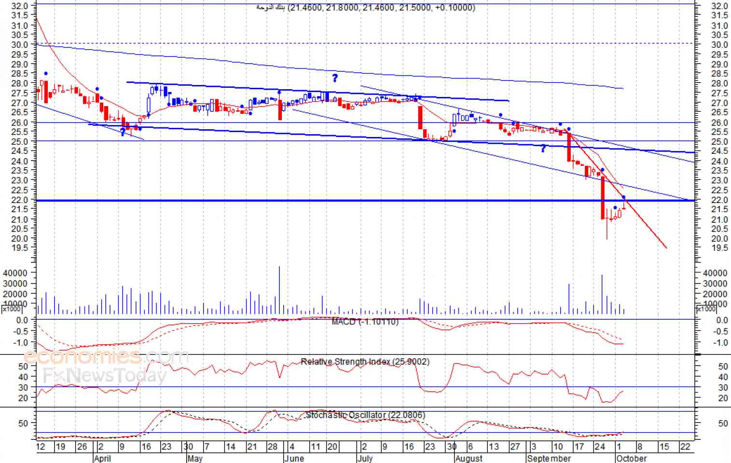The height and width of the screenshot is (463, 731).
Task: Click the 'April' month label on time axis
Action: coord(102,458)
